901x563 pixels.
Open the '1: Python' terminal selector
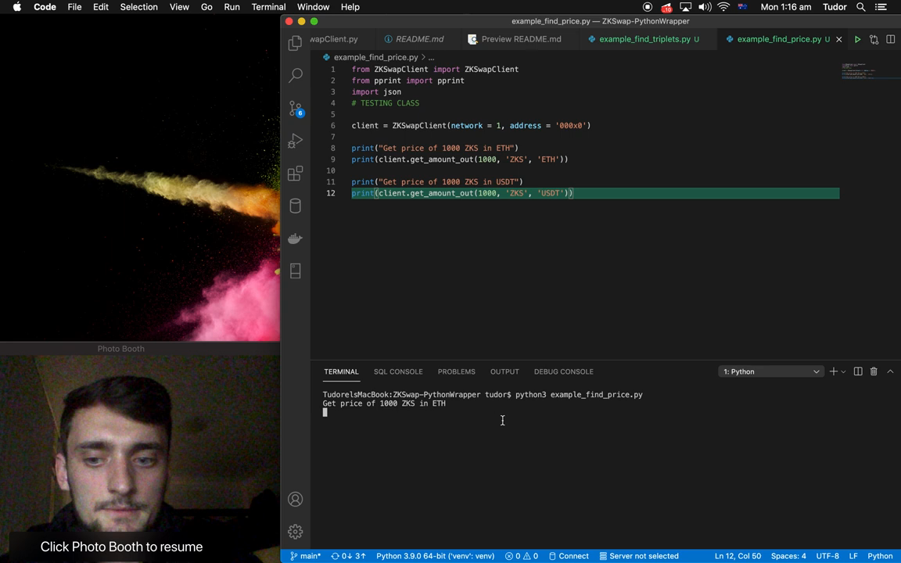770,371
